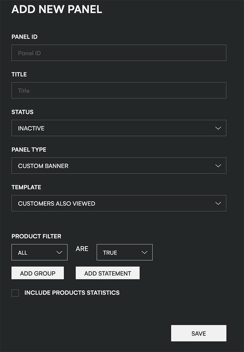The image size is (244, 352).
Task: Focus the Panel ID input field
Action: coord(119,53)
